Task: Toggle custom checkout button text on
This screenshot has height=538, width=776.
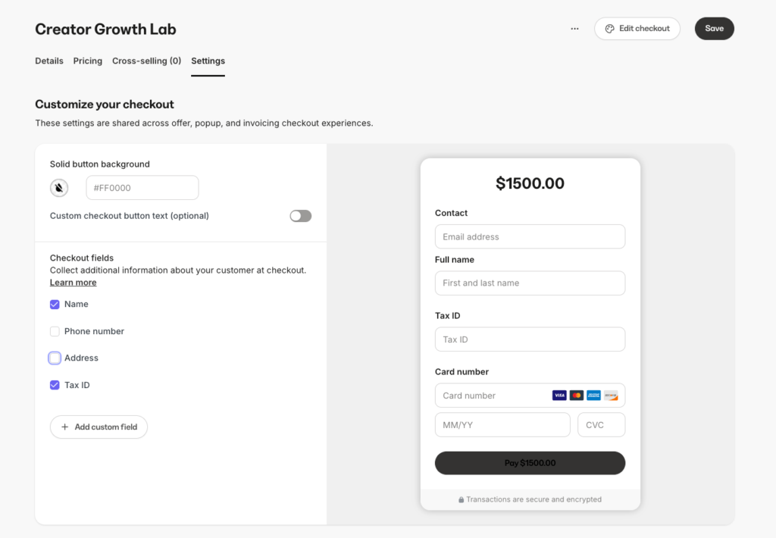Action: click(300, 215)
